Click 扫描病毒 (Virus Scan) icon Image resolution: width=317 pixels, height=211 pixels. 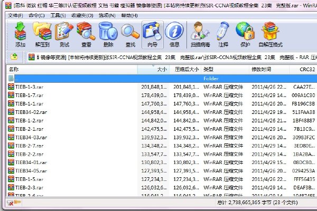tap(200, 35)
